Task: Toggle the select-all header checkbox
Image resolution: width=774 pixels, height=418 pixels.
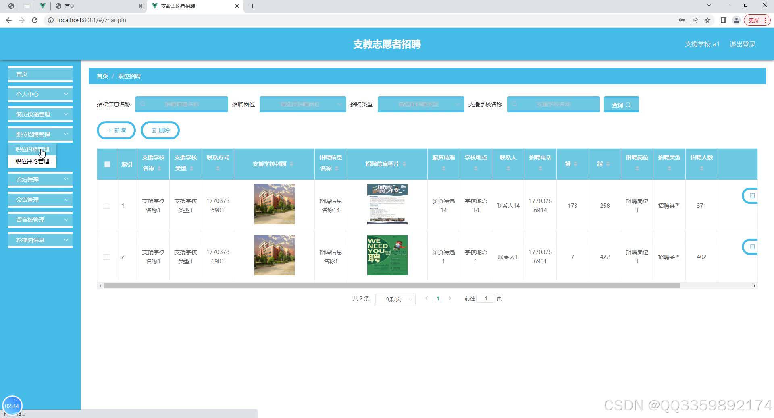Action: click(x=107, y=164)
